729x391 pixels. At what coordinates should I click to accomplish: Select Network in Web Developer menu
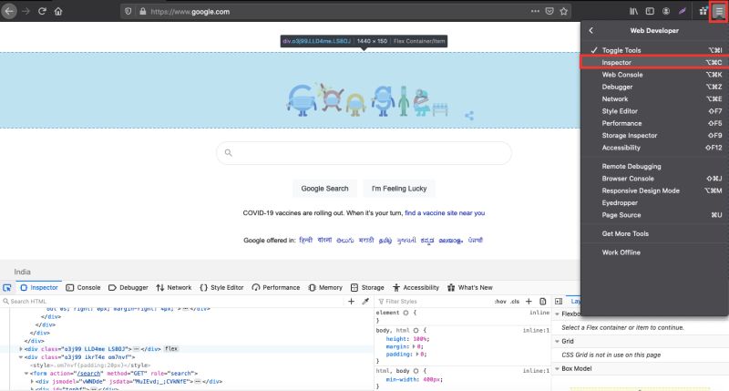[655, 99]
